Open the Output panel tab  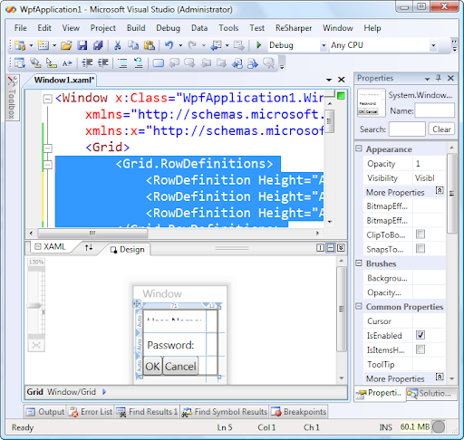(45, 412)
